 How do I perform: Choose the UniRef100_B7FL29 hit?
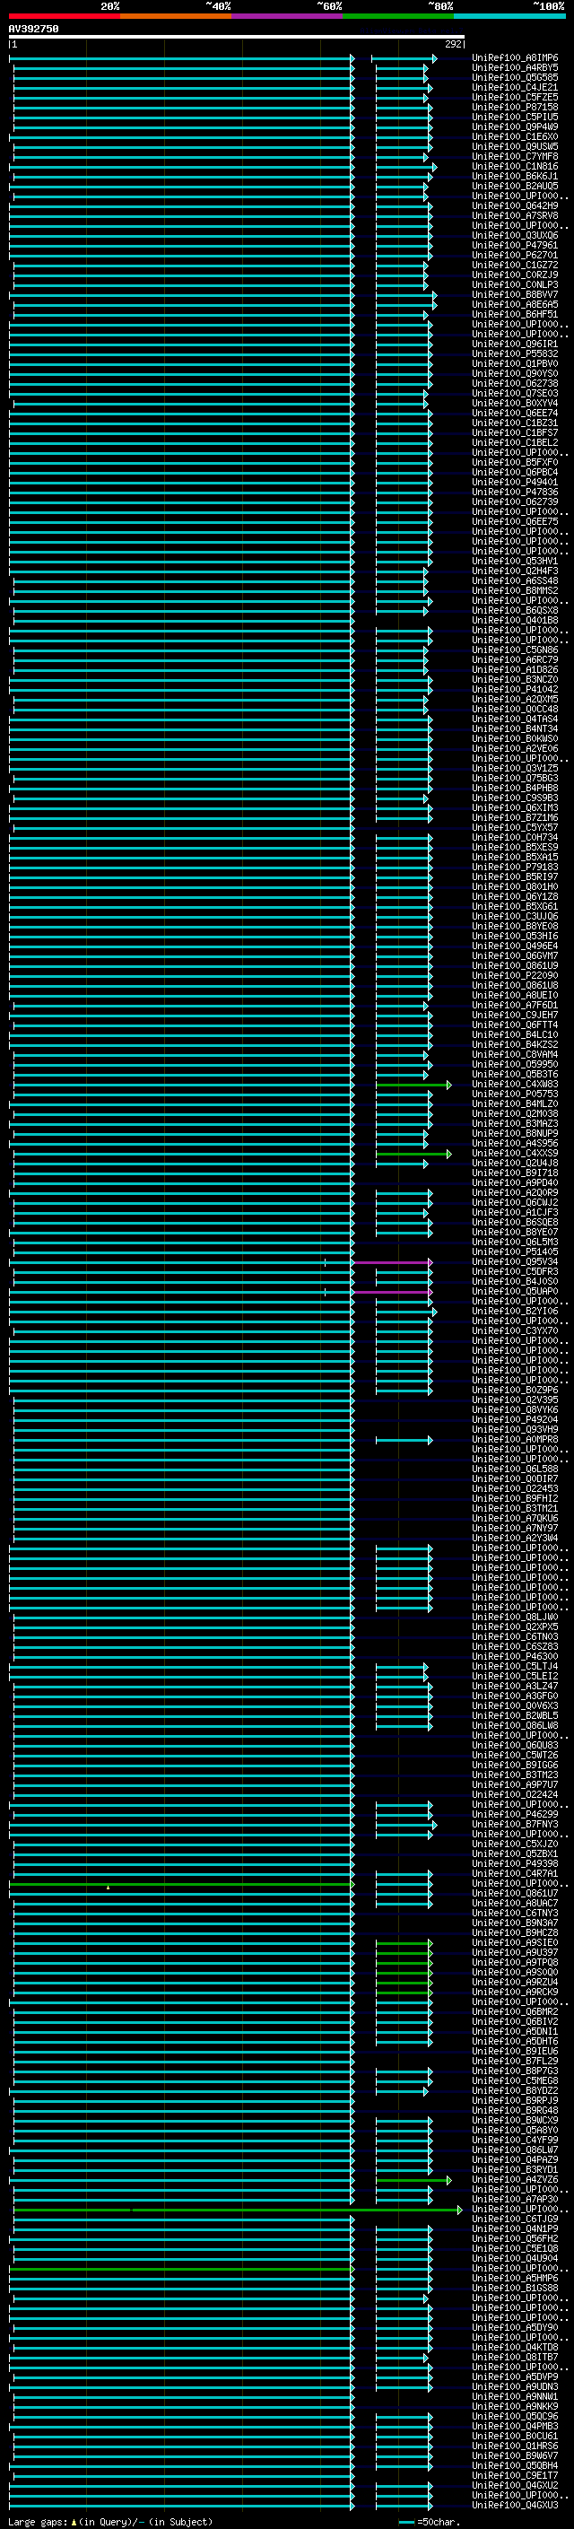point(515,2062)
